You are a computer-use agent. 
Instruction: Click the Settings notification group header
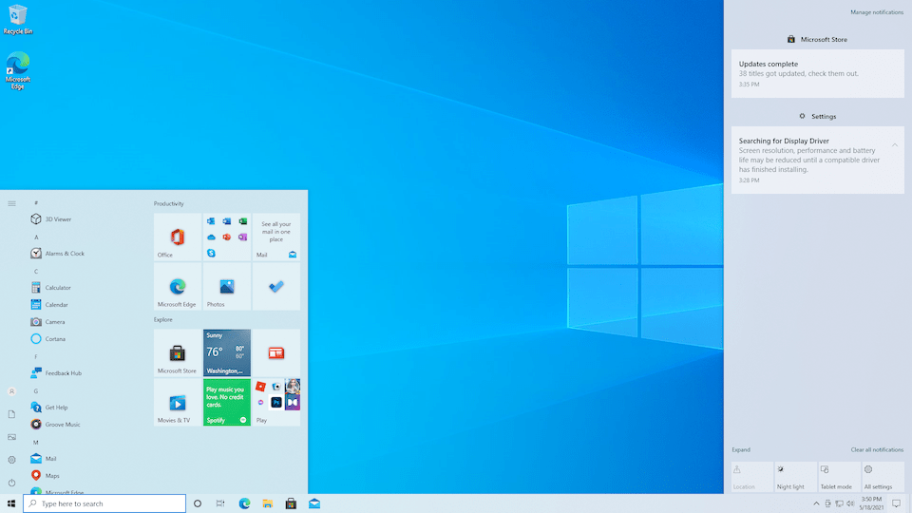[817, 116]
